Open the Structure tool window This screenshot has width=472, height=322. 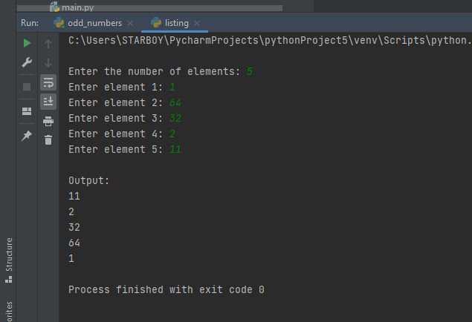point(8,260)
